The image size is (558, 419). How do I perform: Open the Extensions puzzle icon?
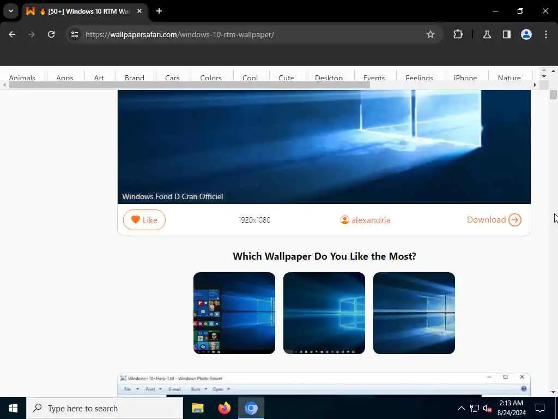(x=458, y=34)
